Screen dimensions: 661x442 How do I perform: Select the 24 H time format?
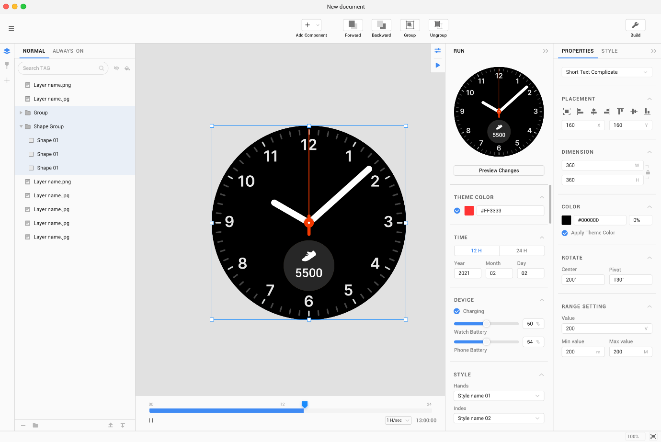(x=521, y=251)
